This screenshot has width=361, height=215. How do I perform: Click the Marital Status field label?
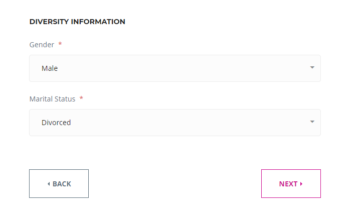click(52, 99)
